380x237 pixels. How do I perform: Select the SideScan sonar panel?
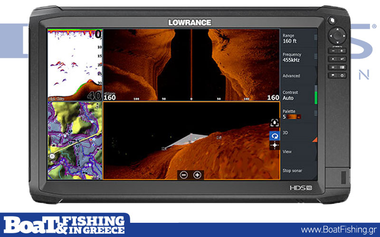tap(191, 65)
